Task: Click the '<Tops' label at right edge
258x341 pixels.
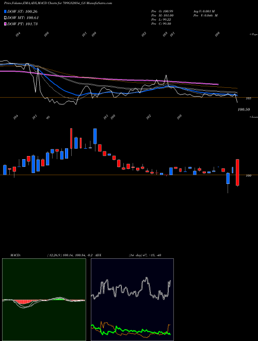Action: tap(254, 35)
